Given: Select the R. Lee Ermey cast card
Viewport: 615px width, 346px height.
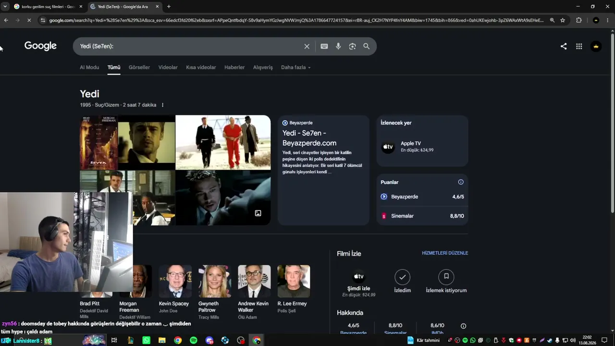Looking at the screenshot, I should click(294, 289).
